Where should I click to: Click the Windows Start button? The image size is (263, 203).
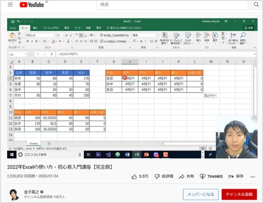click(12, 154)
